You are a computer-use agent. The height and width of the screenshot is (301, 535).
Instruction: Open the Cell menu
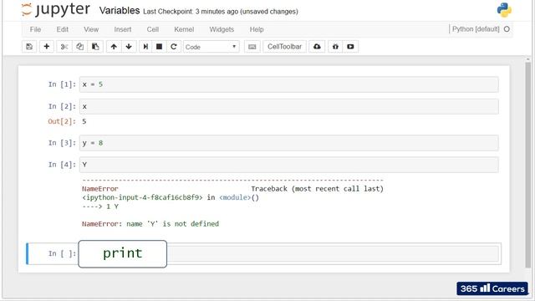pos(153,29)
